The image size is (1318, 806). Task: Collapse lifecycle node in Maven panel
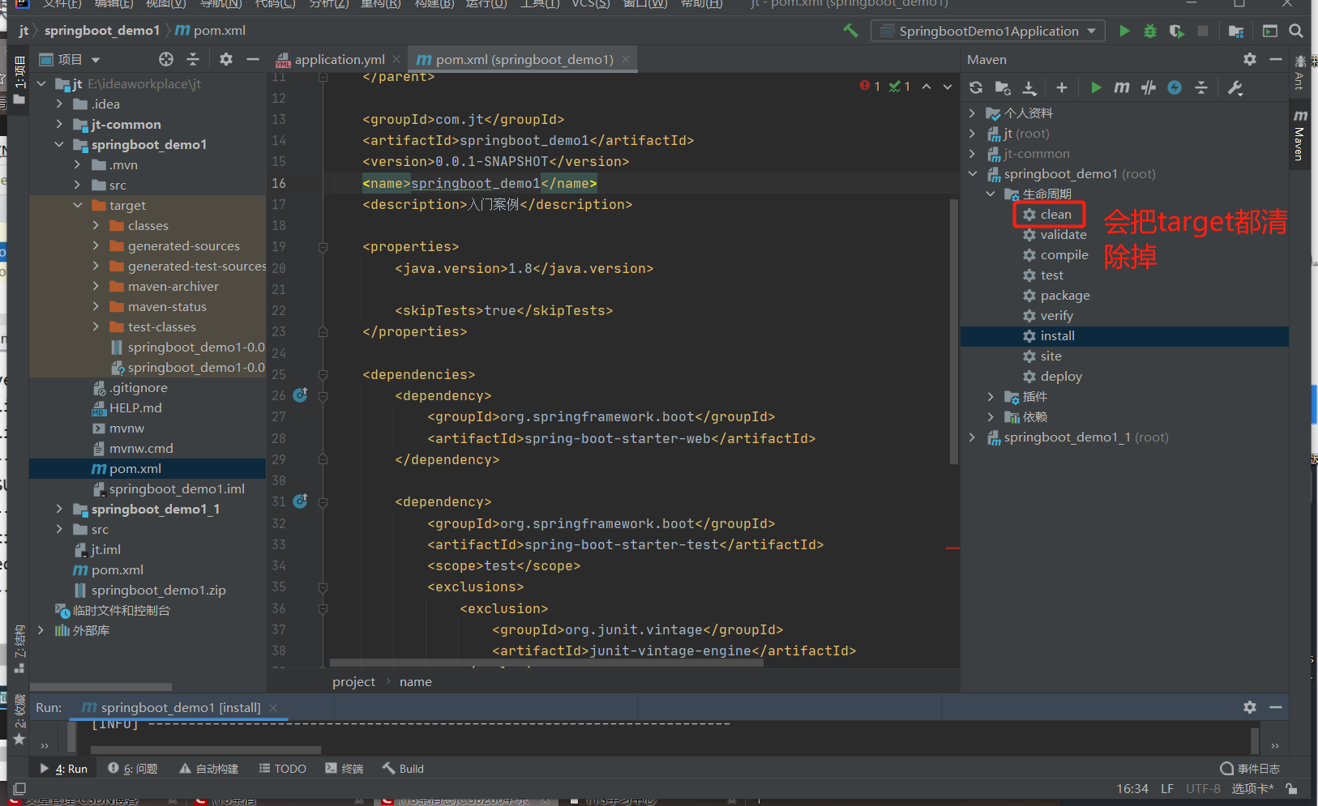point(991,194)
